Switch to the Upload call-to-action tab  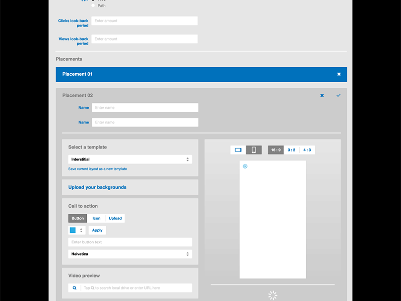tap(115, 218)
